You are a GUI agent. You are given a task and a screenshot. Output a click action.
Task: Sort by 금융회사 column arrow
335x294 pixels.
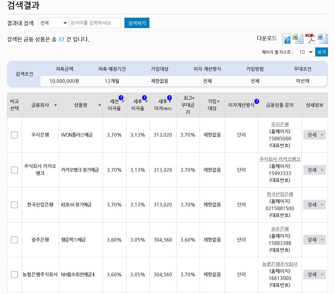55,105
